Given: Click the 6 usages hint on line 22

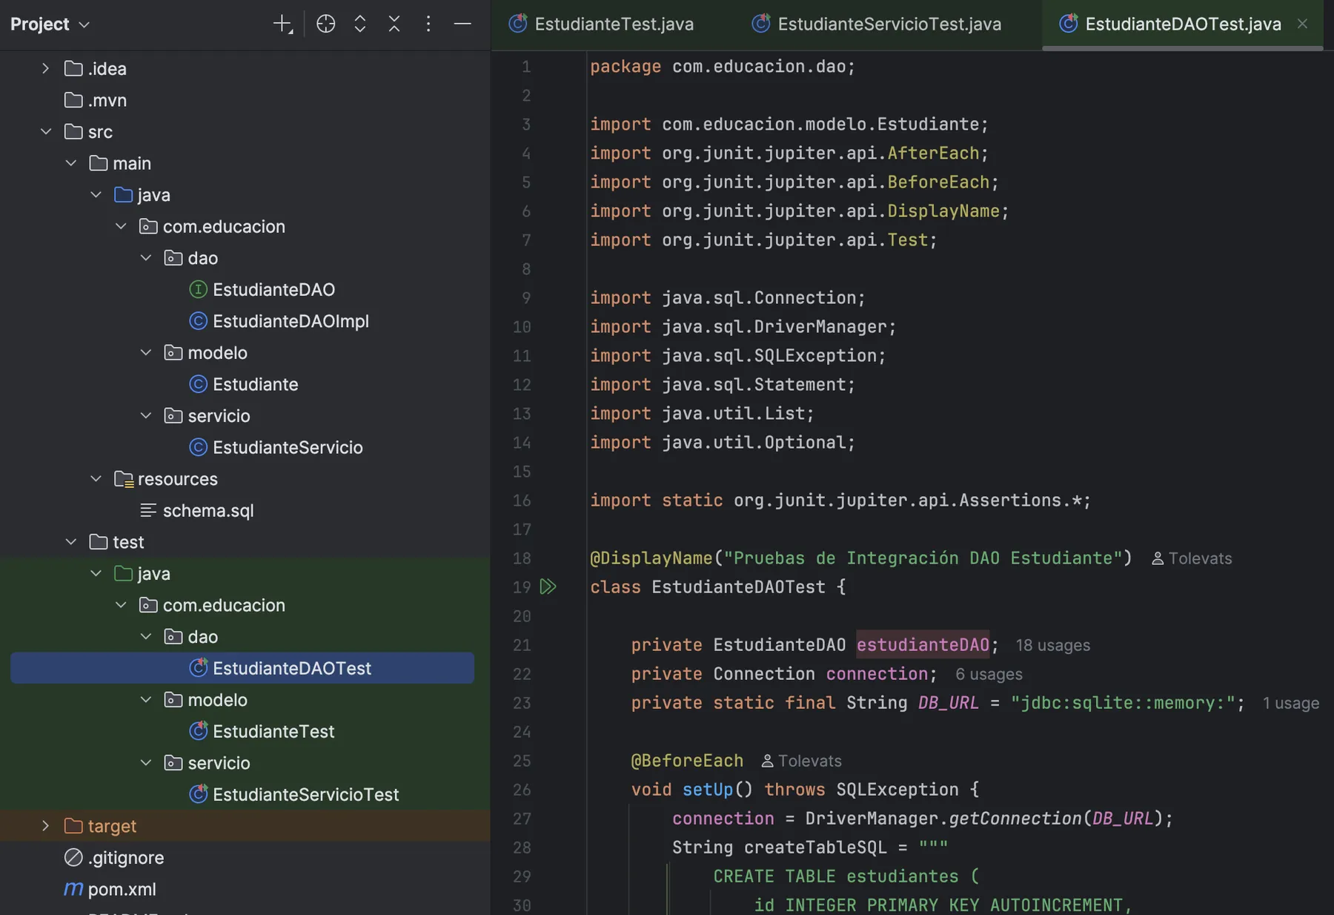Looking at the screenshot, I should [989, 675].
